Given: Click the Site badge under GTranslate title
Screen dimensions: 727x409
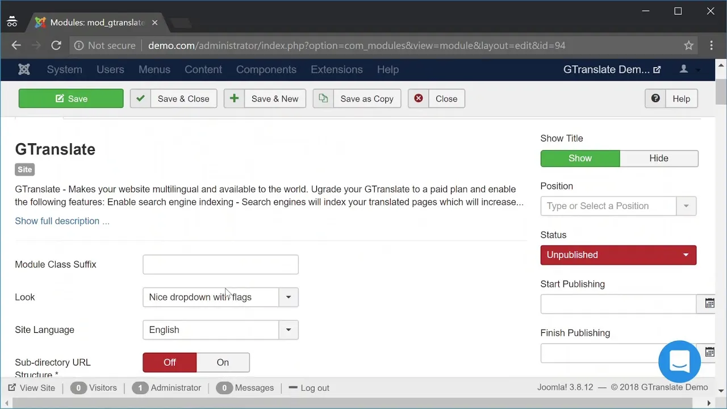Looking at the screenshot, I should click(x=25, y=169).
